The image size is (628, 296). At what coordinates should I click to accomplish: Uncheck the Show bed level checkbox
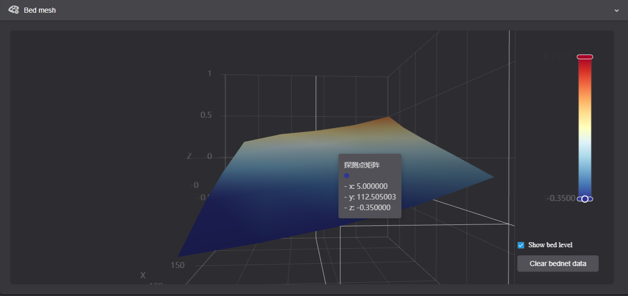[521, 245]
